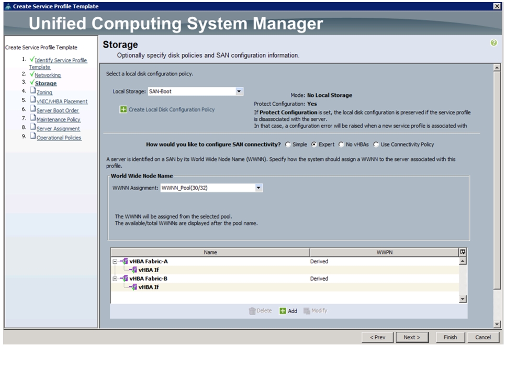The height and width of the screenshot is (368, 506).
Task: Sort table by the WWPN column header
Action: [385, 252]
